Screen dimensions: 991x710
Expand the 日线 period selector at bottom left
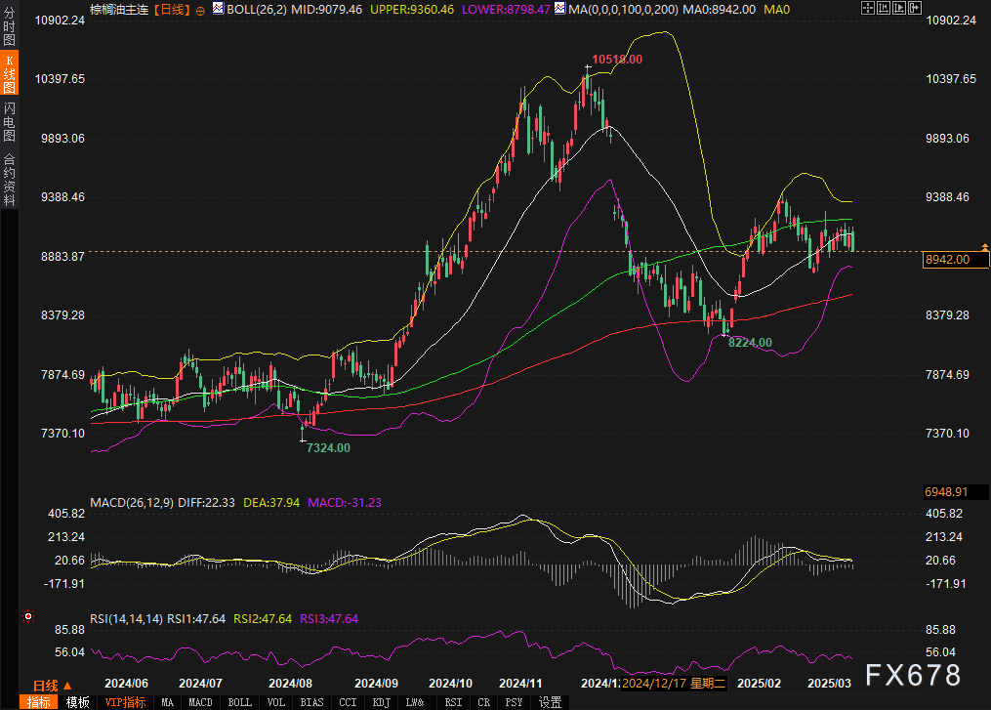pyautogui.click(x=46, y=685)
